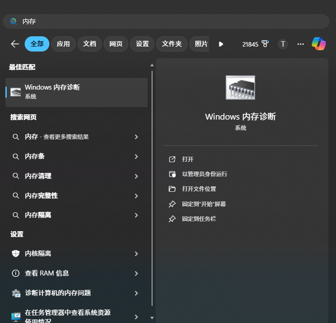Click the results list scroll down arrow

click(152, 318)
